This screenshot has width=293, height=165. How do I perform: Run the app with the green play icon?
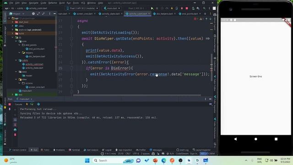152,8
